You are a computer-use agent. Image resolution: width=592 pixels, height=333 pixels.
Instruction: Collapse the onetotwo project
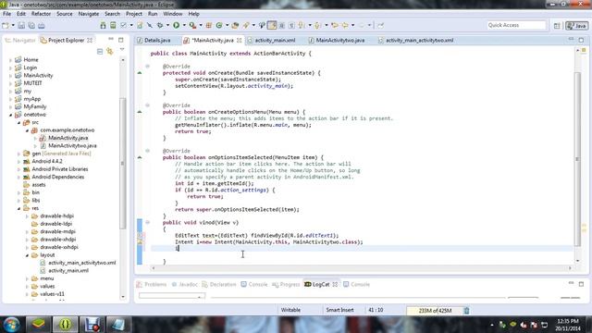click(10, 115)
